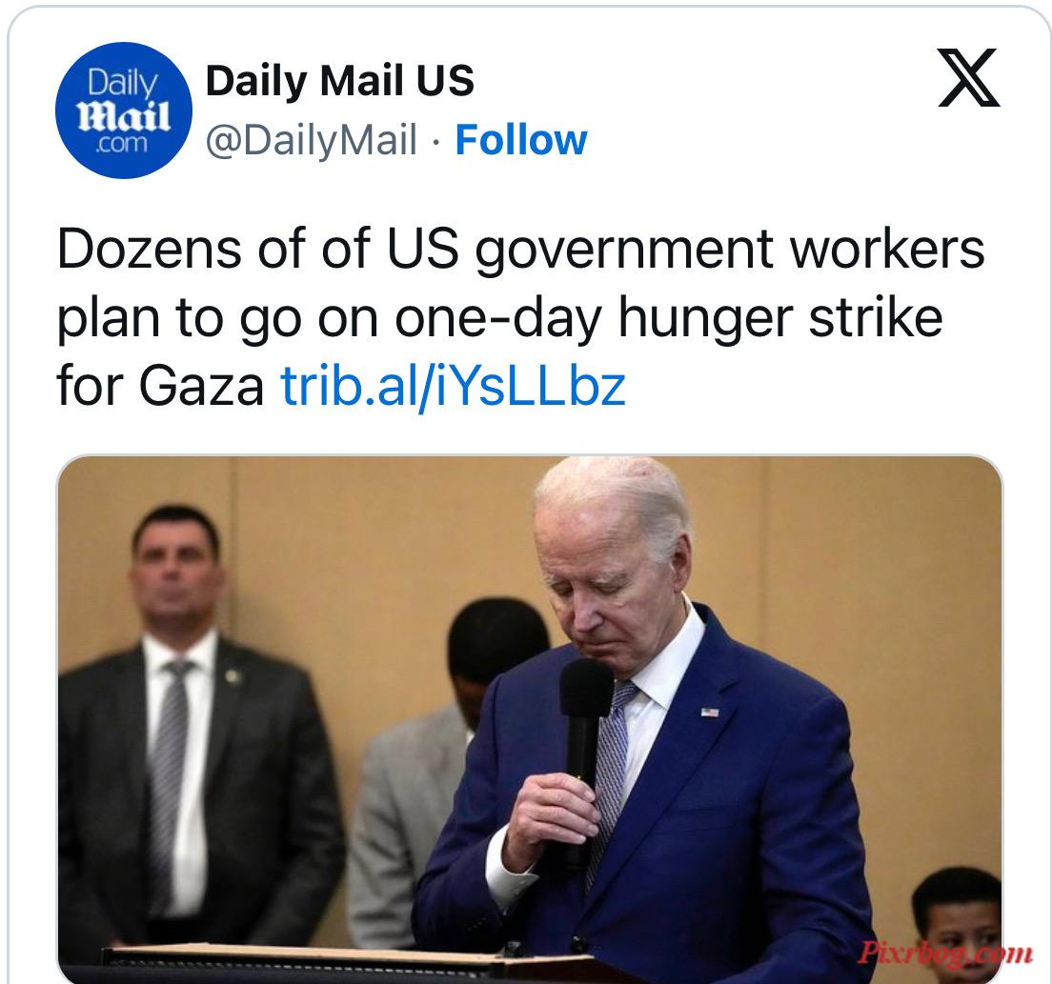Click the word Dozens starting the tweet
The image size is (1052, 984).
tap(149, 249)
